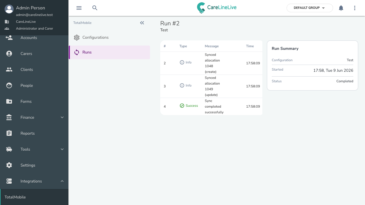This screenshot has width=365, height=205.
Task: Click the CareLineLive logo
Action: pos(217,8)
